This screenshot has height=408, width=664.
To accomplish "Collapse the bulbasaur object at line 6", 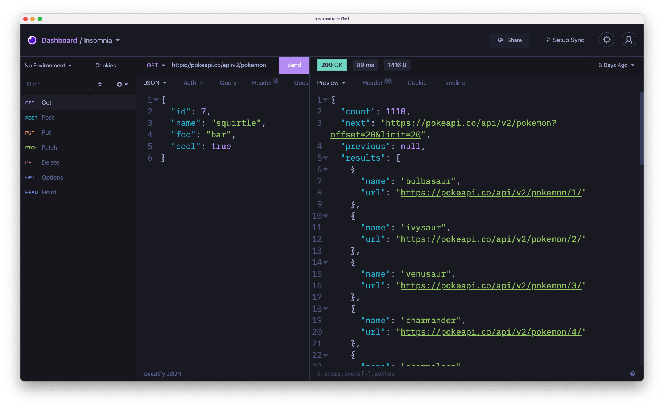I will pyautogui.click(x=326, y=169).
